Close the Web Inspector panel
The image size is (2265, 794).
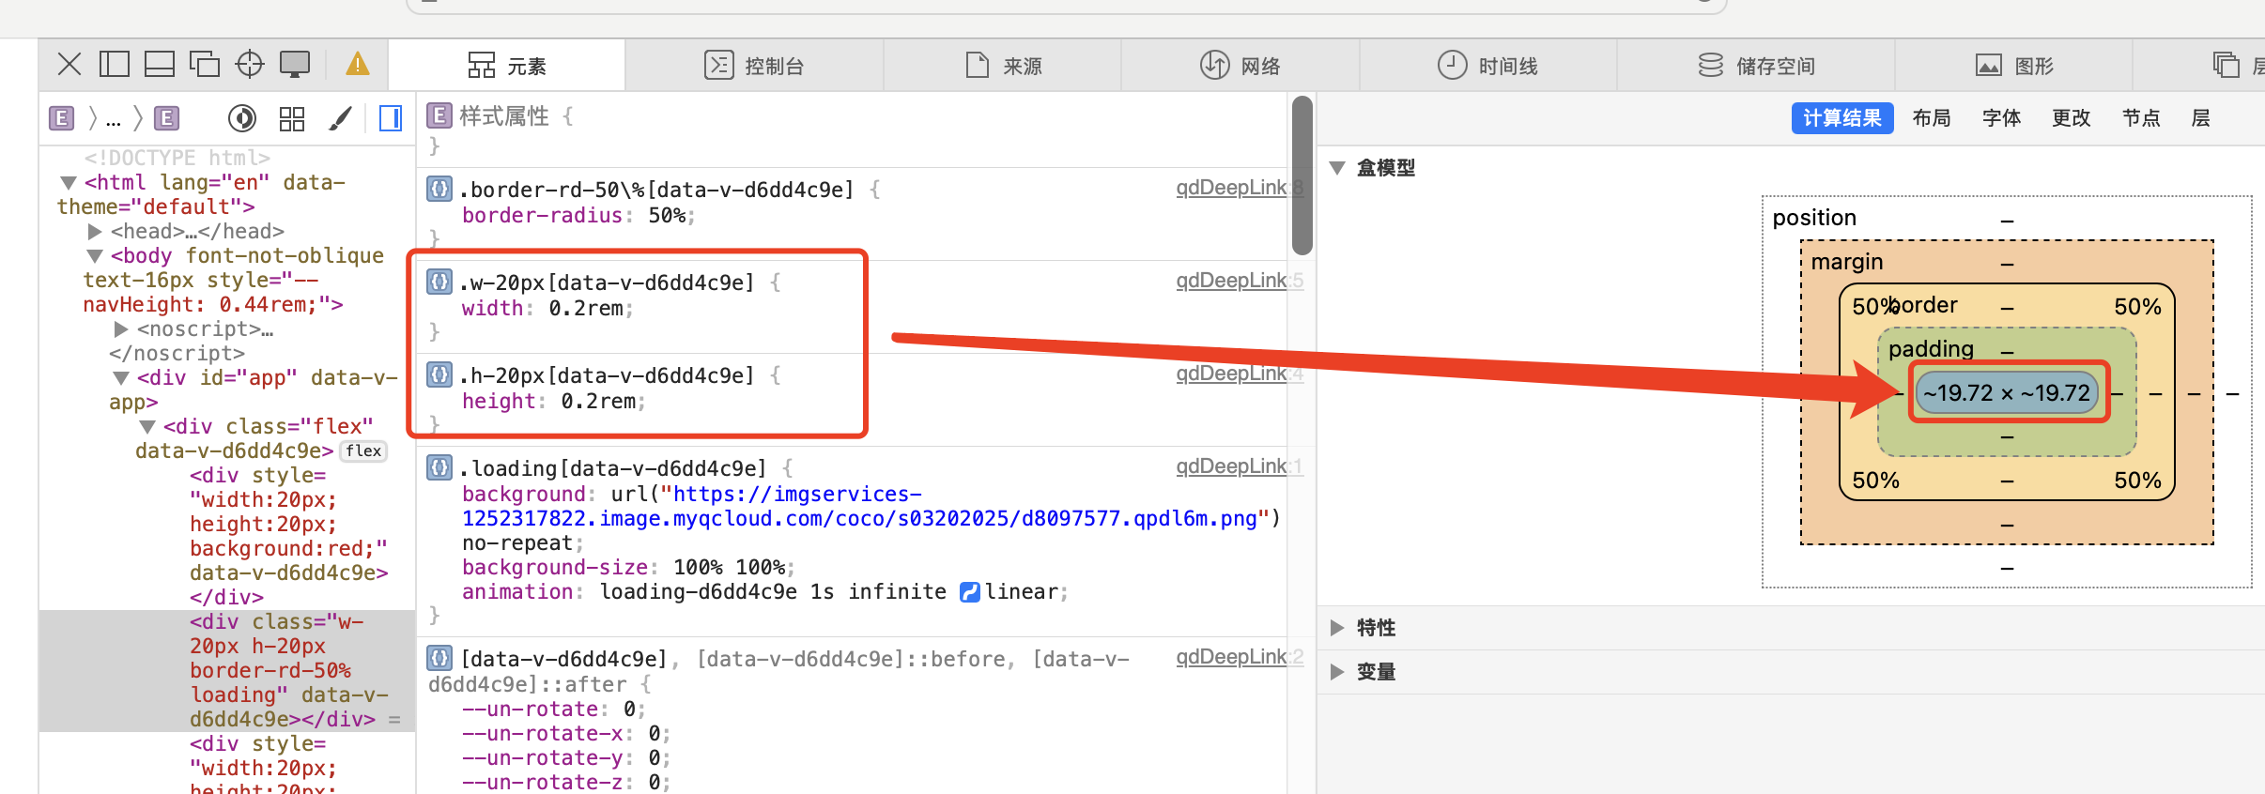(x=69, y=64)
